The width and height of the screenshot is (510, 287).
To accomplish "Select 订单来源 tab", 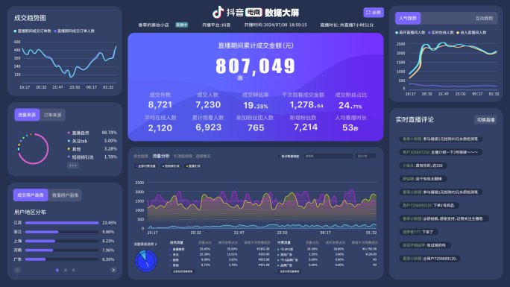I will coord(52,115).
